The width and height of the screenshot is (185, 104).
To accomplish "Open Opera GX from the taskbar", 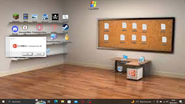I will pyautogui.click(x=83, y=101).
